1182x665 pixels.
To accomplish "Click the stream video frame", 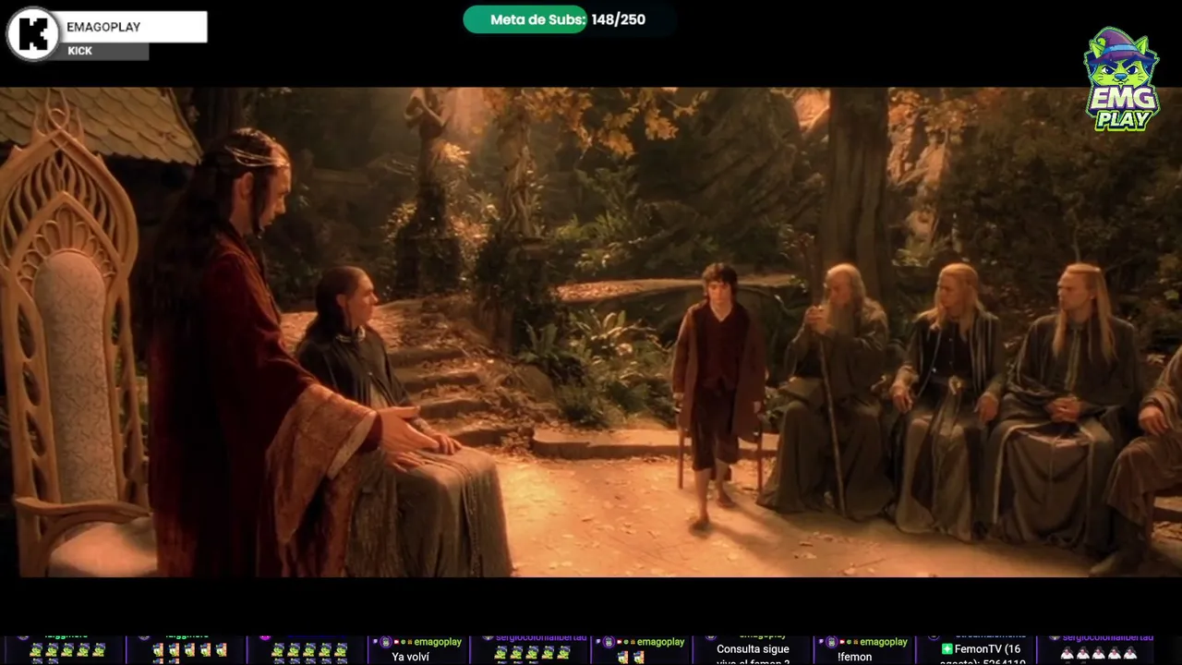I will click(x=591, y=332).
